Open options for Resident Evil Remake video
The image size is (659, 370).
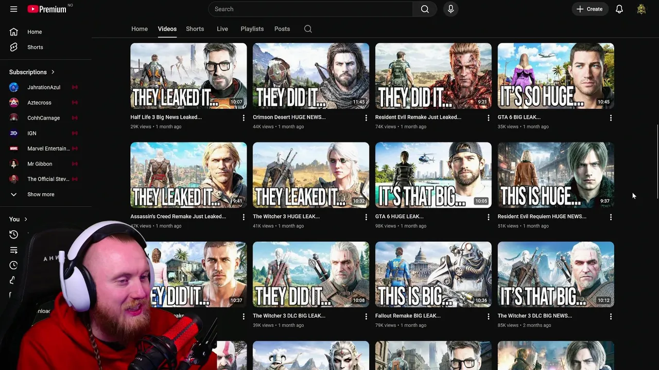click(x=489, y=118)
